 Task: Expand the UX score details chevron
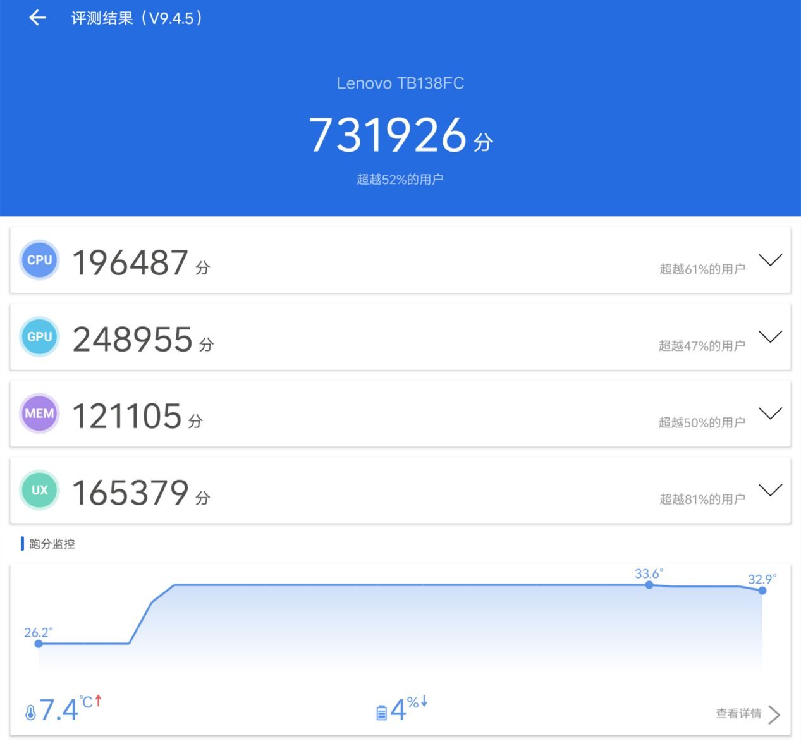pyautogui.click(x=770, y=490)
